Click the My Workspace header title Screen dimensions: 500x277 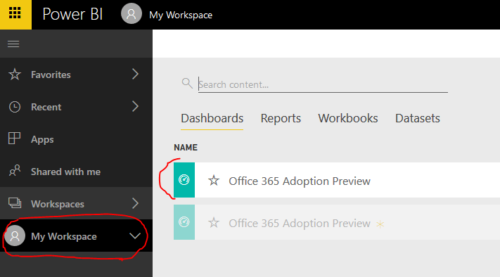pos(181,15)
